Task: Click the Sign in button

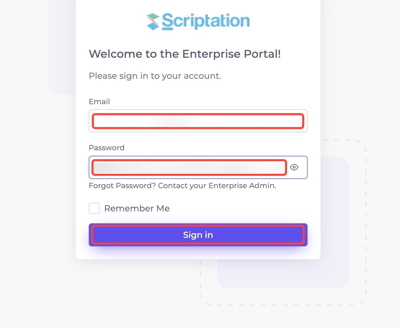Action: (x=198, y=235)
